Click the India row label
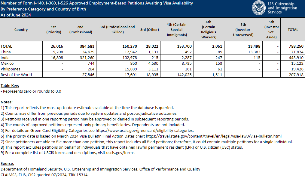The image size is (305, 178). tap(5, 58)
